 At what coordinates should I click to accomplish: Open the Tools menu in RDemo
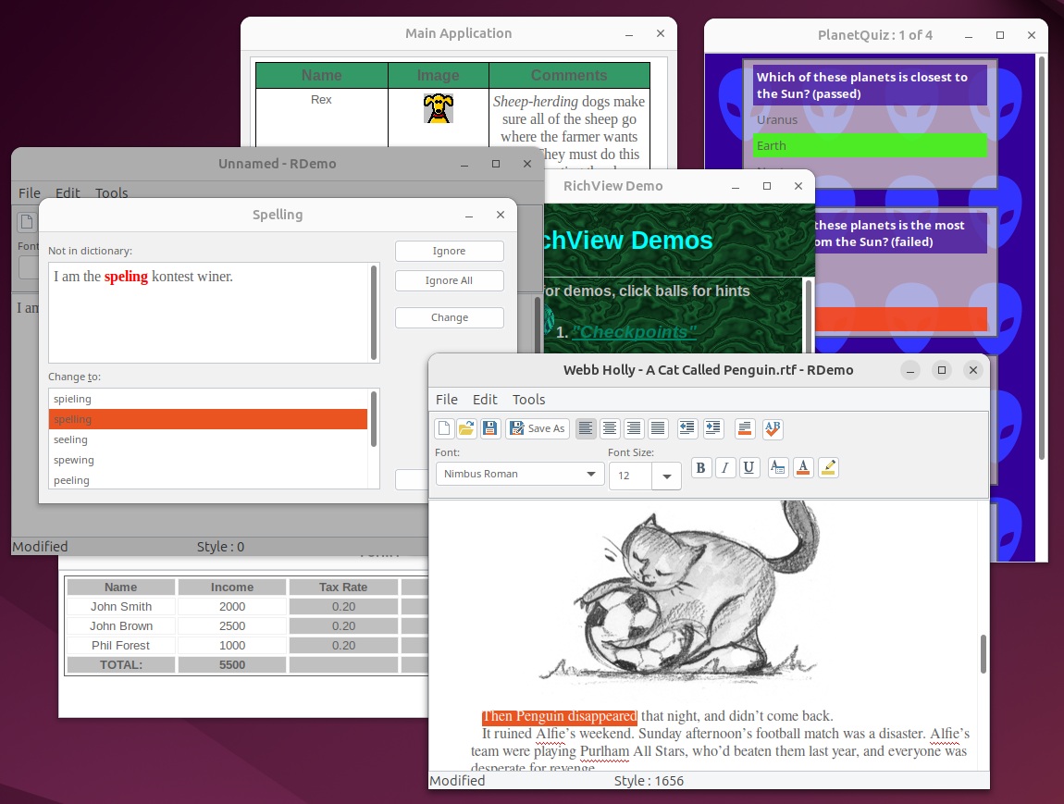528,400
